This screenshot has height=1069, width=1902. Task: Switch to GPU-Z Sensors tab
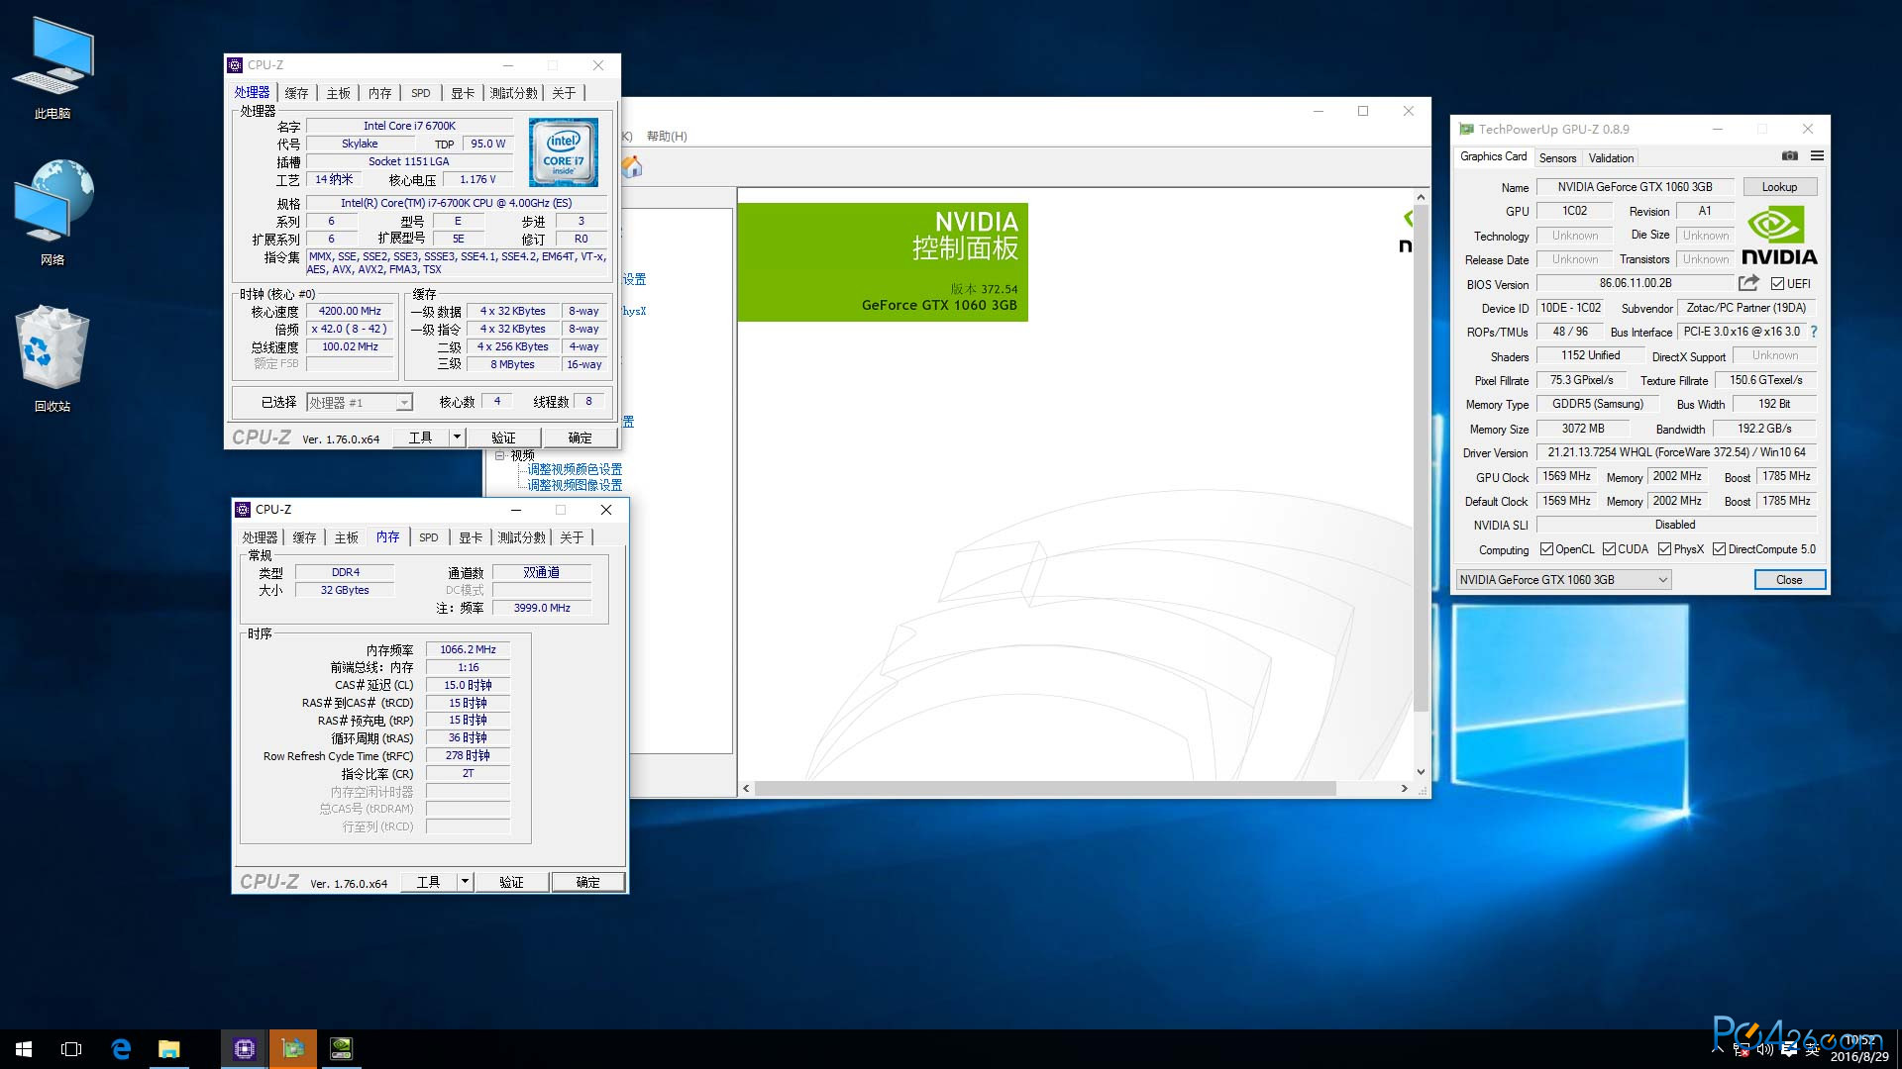[x=1557, y=158]
